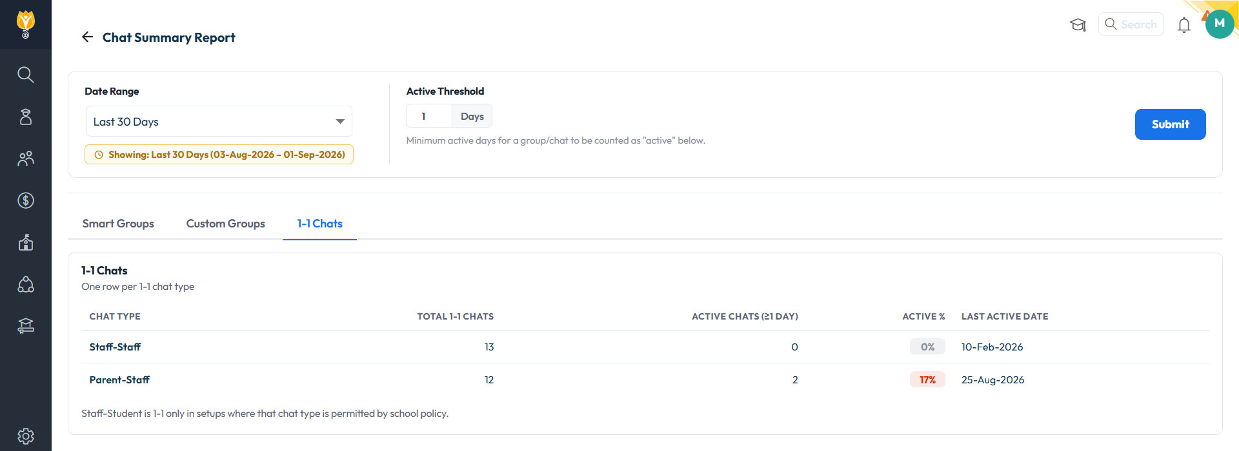This screenshot has width=1239, height=451.
Task: Click the back arrow beside Chat Summary Report
Action: tap(88, 37)
